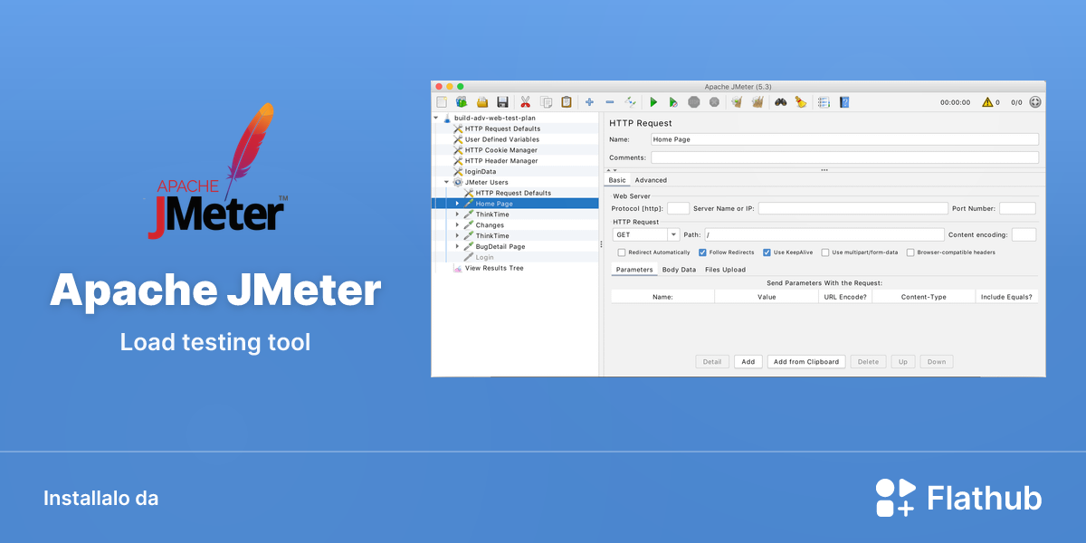Image resolution: width=1086 pixels, height=543 pixels.
Task: Click Start no pauses icon
Action: coord(673,102)
